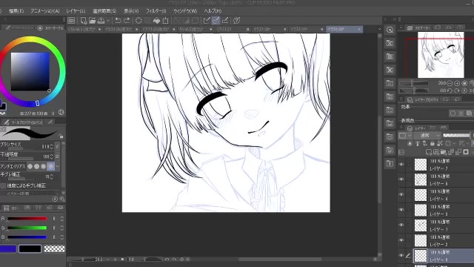Open the Save icon dropdown arrow
Image resolution: width=474 pixels, height=267 pixels.
point(108,21)
